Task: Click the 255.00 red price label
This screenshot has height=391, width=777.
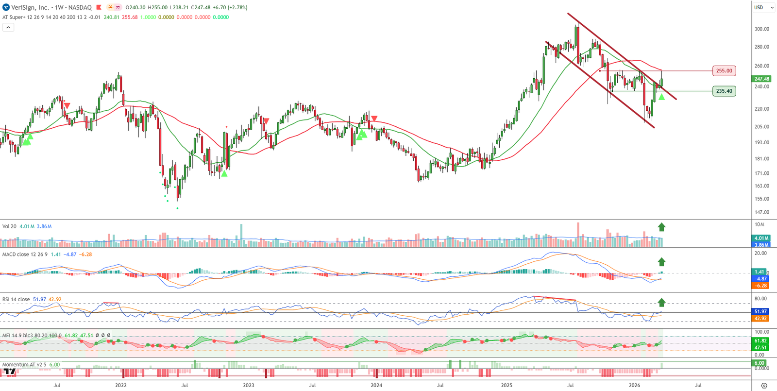Action: coord(724,71)
